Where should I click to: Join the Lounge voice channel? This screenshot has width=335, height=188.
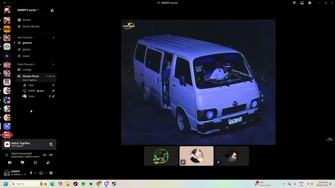pyautogui.click(x=36, y=70)
